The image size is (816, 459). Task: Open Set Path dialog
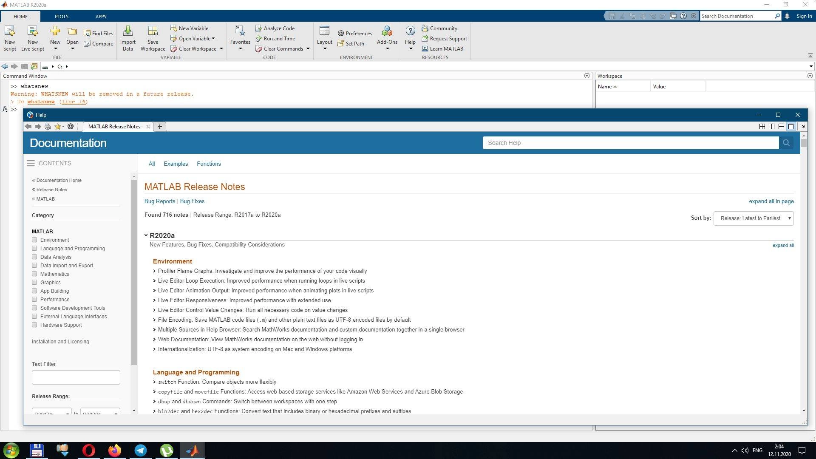[351, 43]
